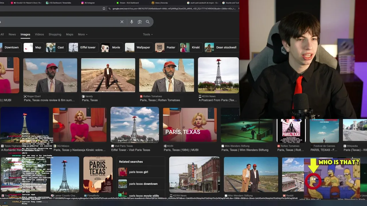Screen dimensions: 367x206
Task: Open the KERA News downtown street image
Action: click(194, 175)
